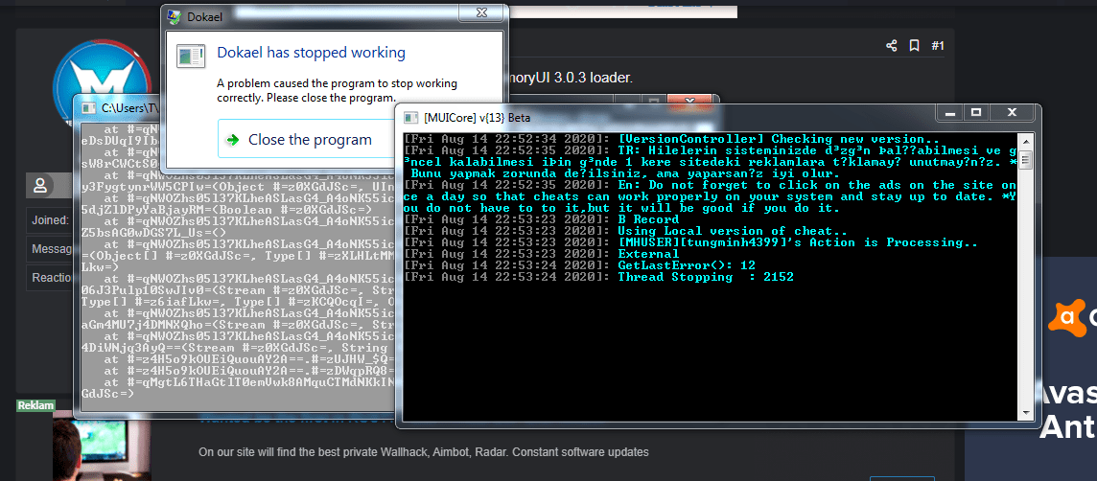This screenshot has width=1097, height=481.
Task: Click the forum post share icon
Action: pos(892,45)
